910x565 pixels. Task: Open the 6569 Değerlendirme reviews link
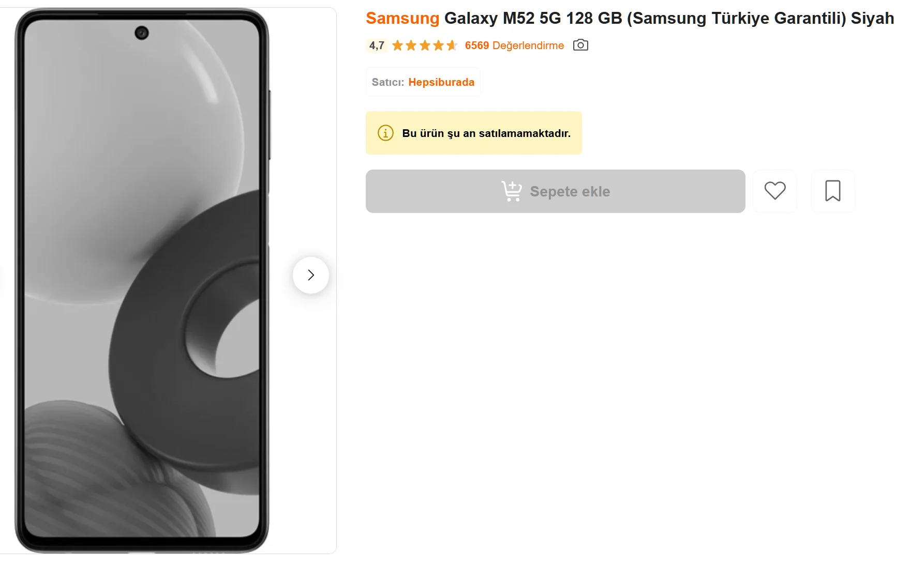[x=514, y=45]
